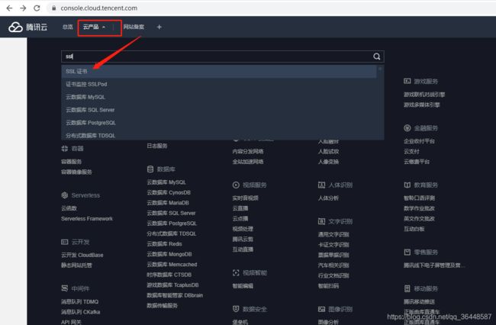Click the 零售服务 category icon
This screenshot has width=496, height=325.
[x=407, y=252]
